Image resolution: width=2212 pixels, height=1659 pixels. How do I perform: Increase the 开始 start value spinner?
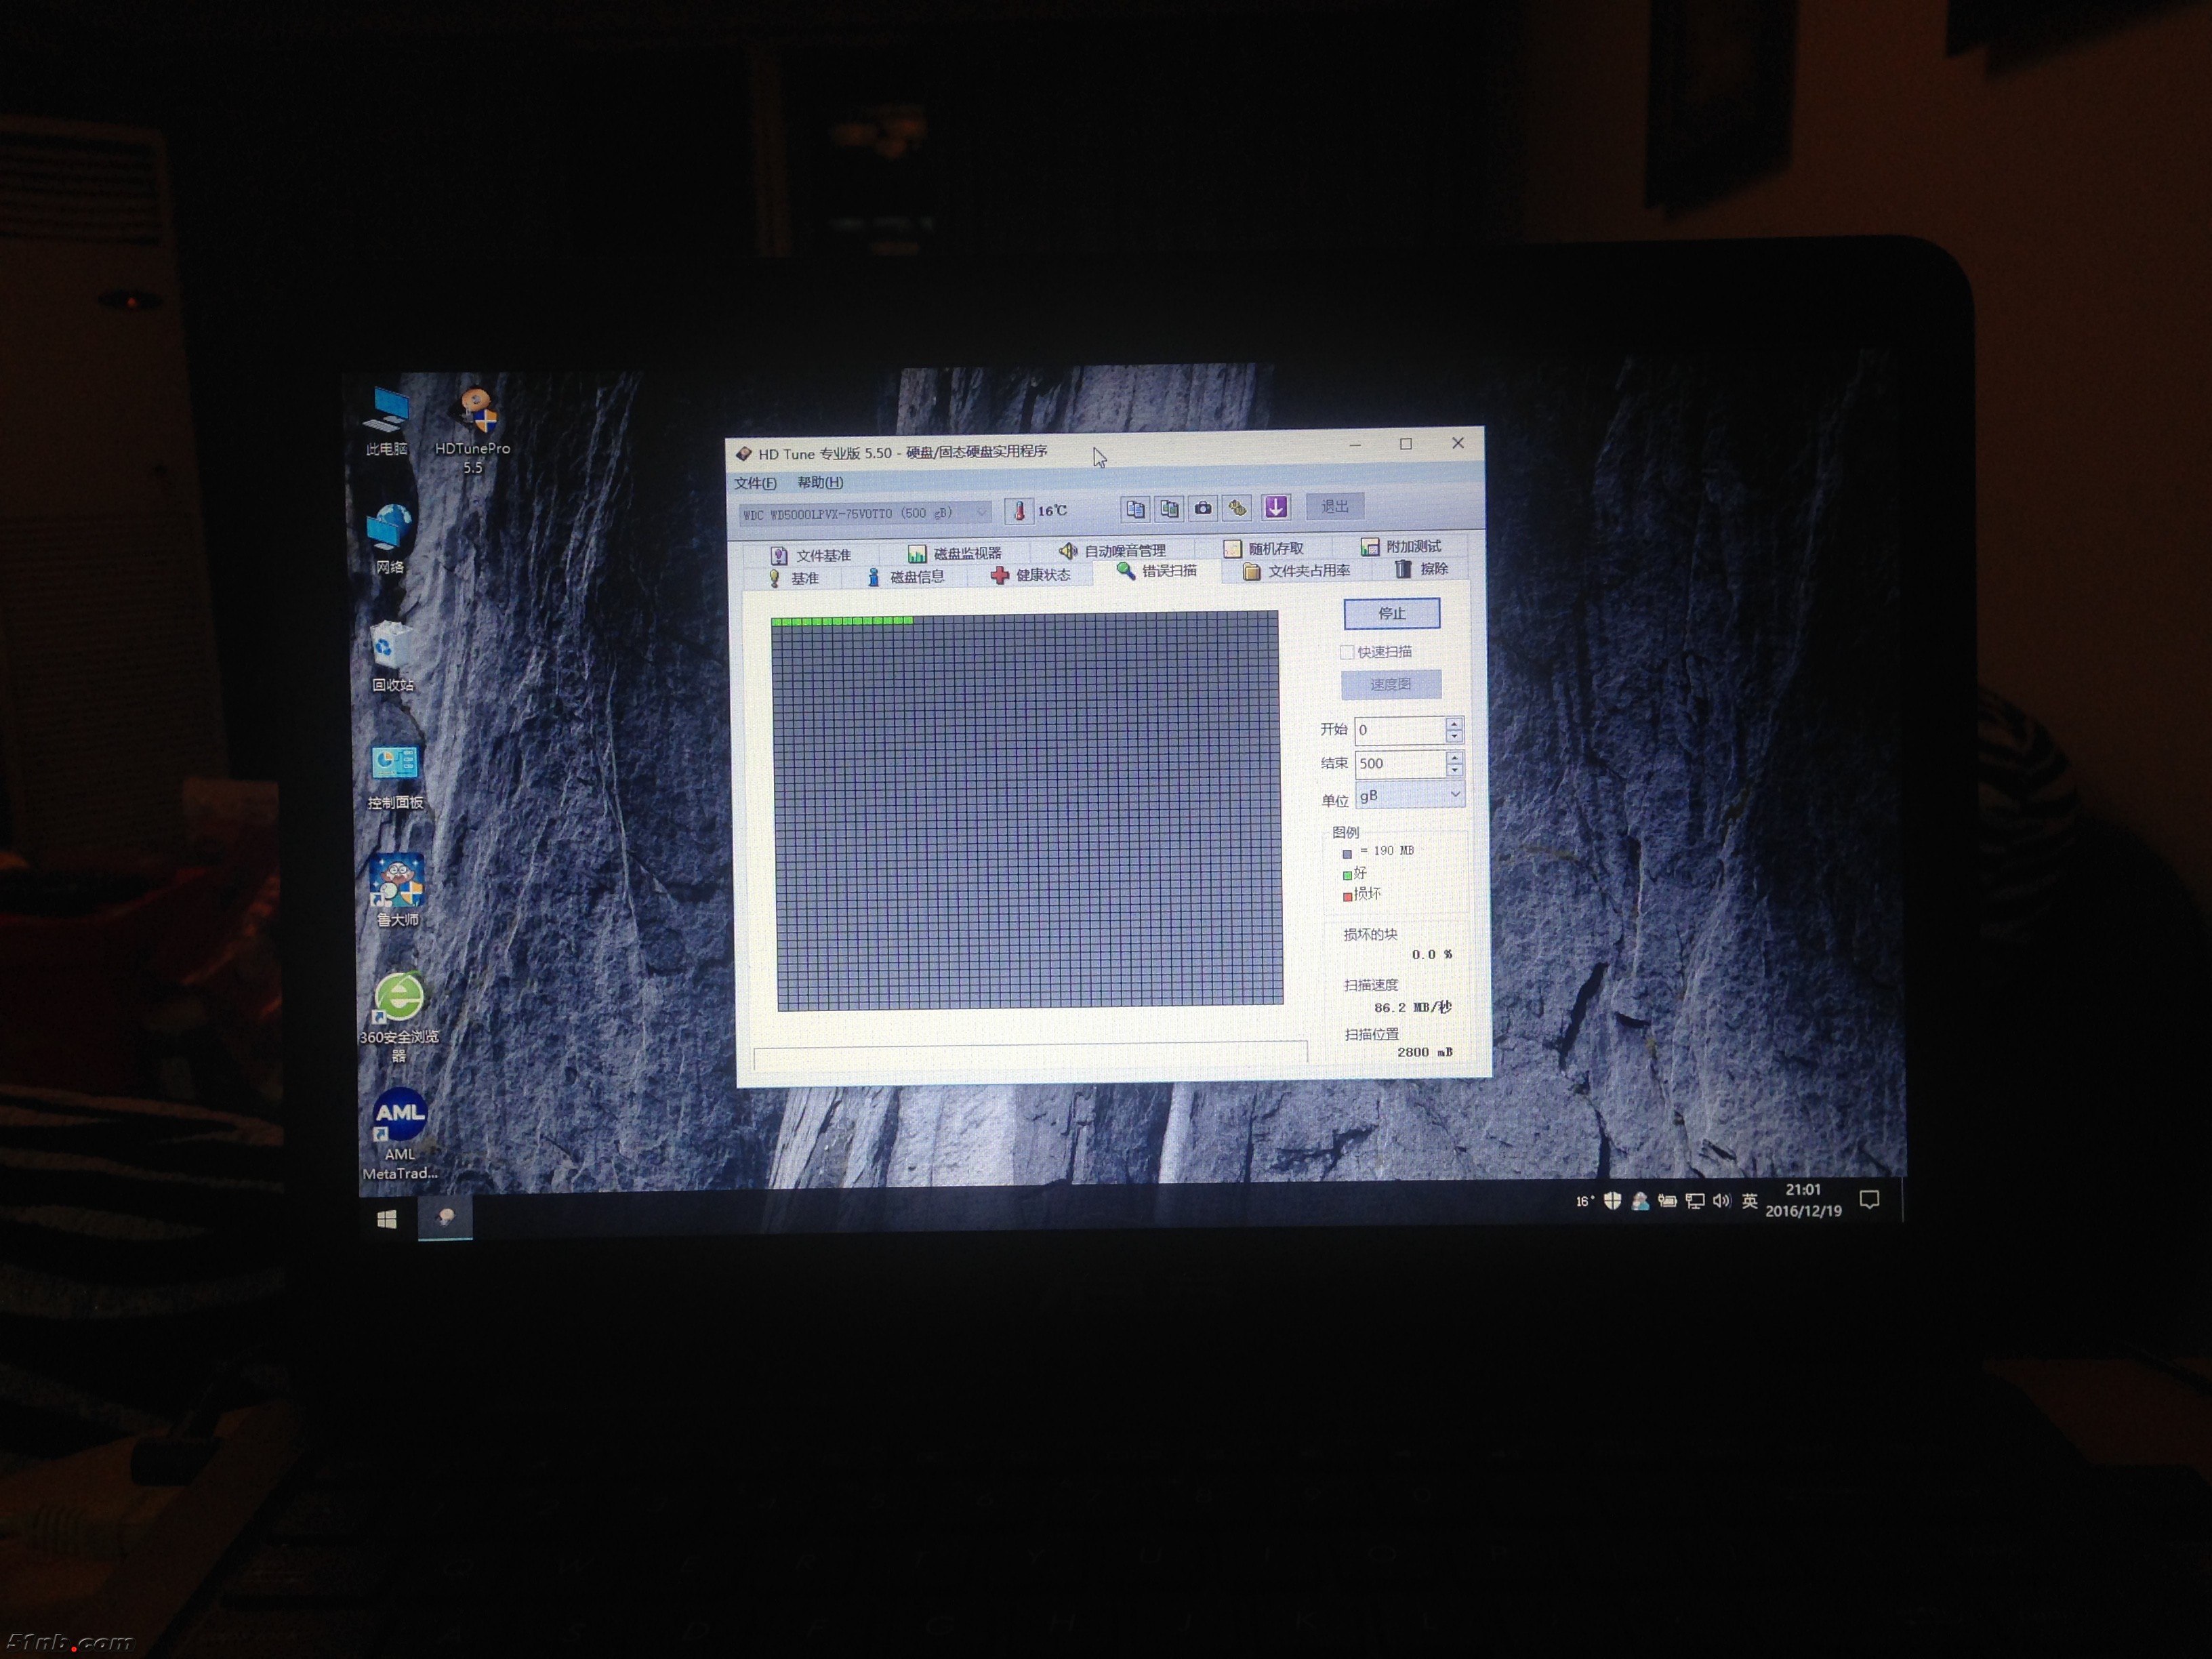[x=1454, y=723]
